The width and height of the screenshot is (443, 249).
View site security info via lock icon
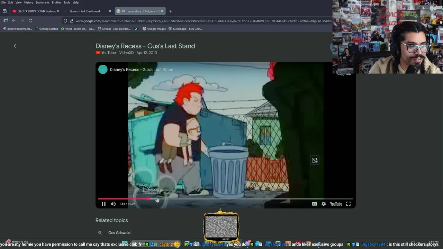pyautogui.click(x=72, y=21)
